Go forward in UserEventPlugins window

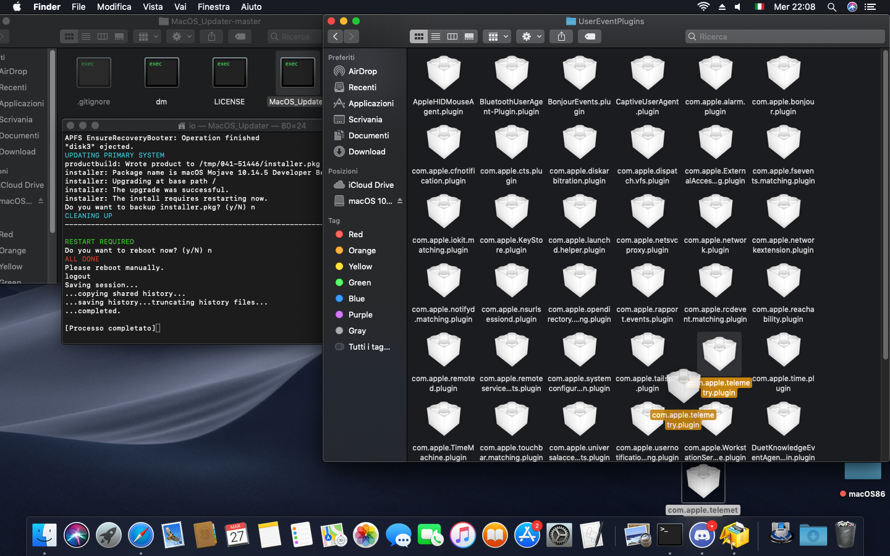tap(351, 36)
